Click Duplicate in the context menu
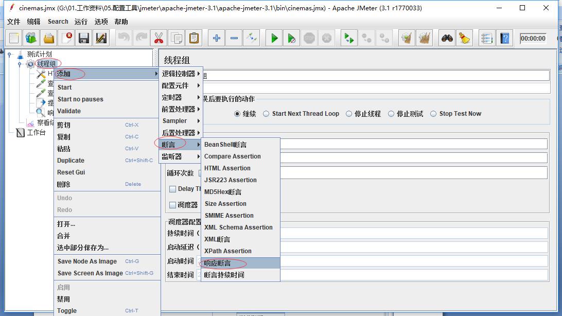 pos(107,161)
